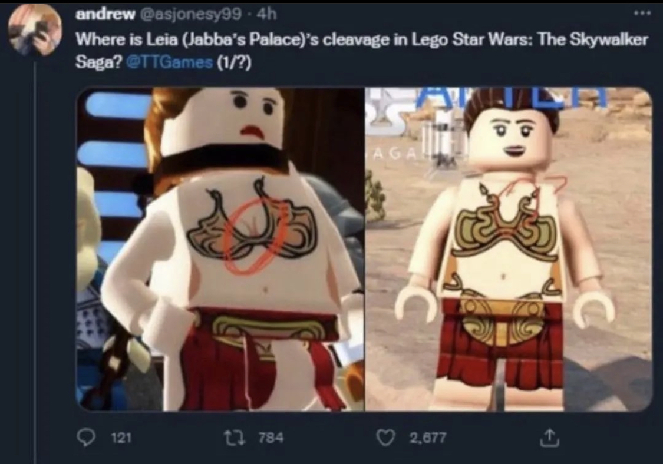Click the 121 replies count

121,438
